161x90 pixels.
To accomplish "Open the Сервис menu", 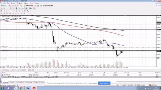I will (x=26, y=3).
